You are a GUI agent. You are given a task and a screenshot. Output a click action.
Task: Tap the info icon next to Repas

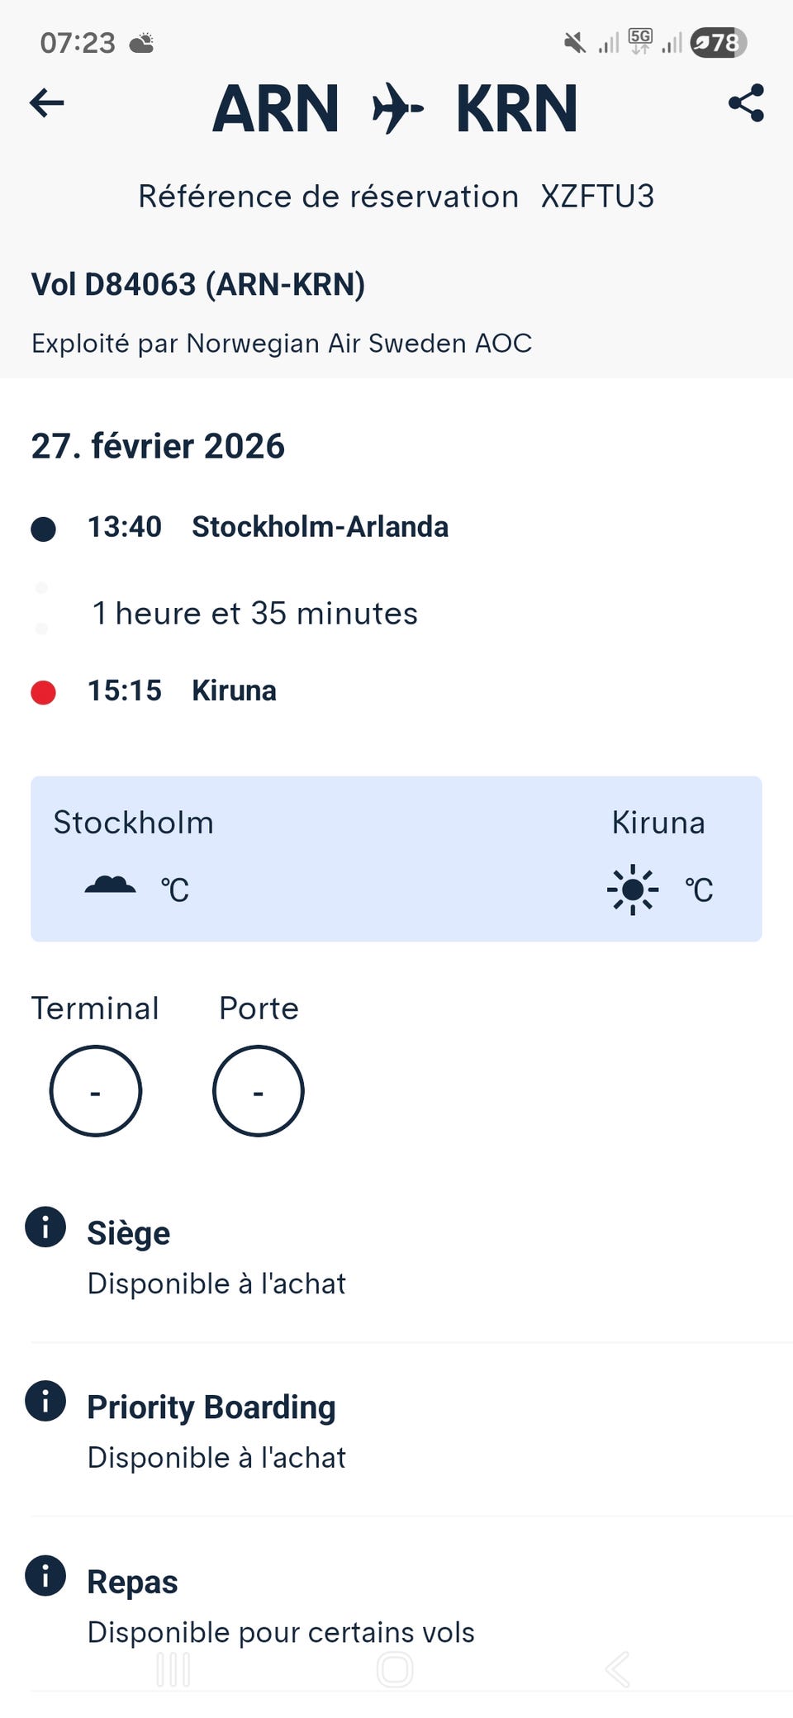coord(45,1575)
